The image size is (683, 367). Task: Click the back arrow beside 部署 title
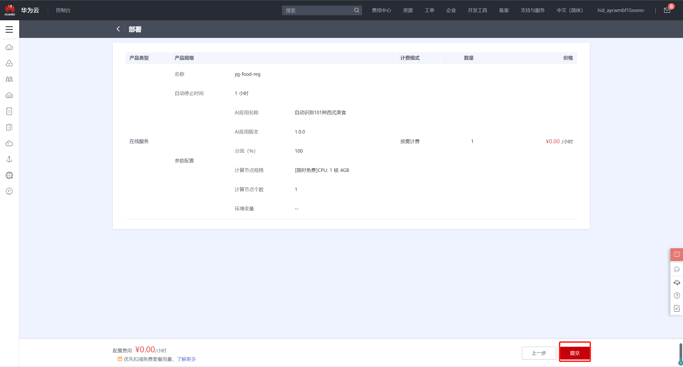click(x=118, y=29)
